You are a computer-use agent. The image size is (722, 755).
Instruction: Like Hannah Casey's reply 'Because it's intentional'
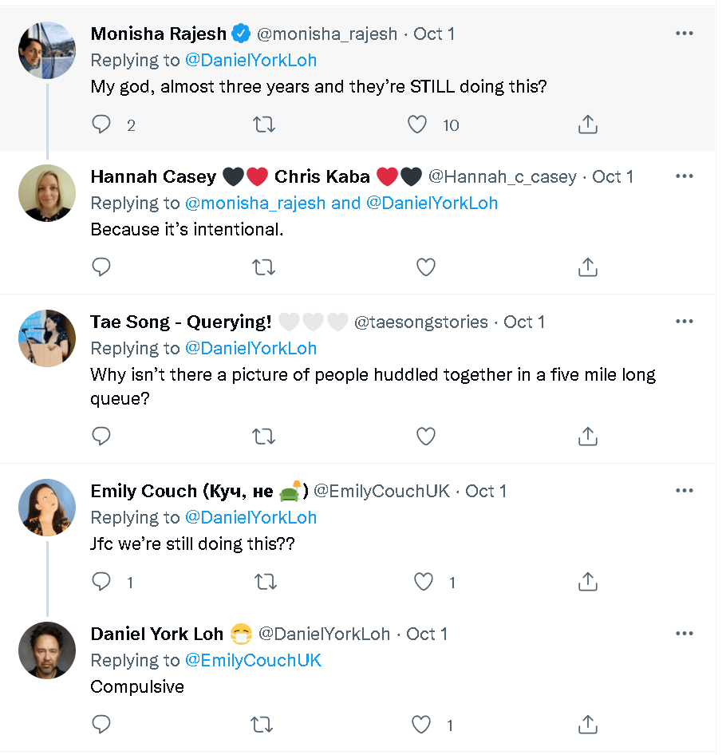tap(425, 267)
